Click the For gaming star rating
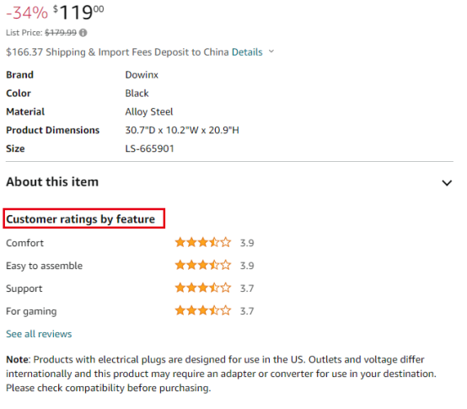 [x=203, y=310]
